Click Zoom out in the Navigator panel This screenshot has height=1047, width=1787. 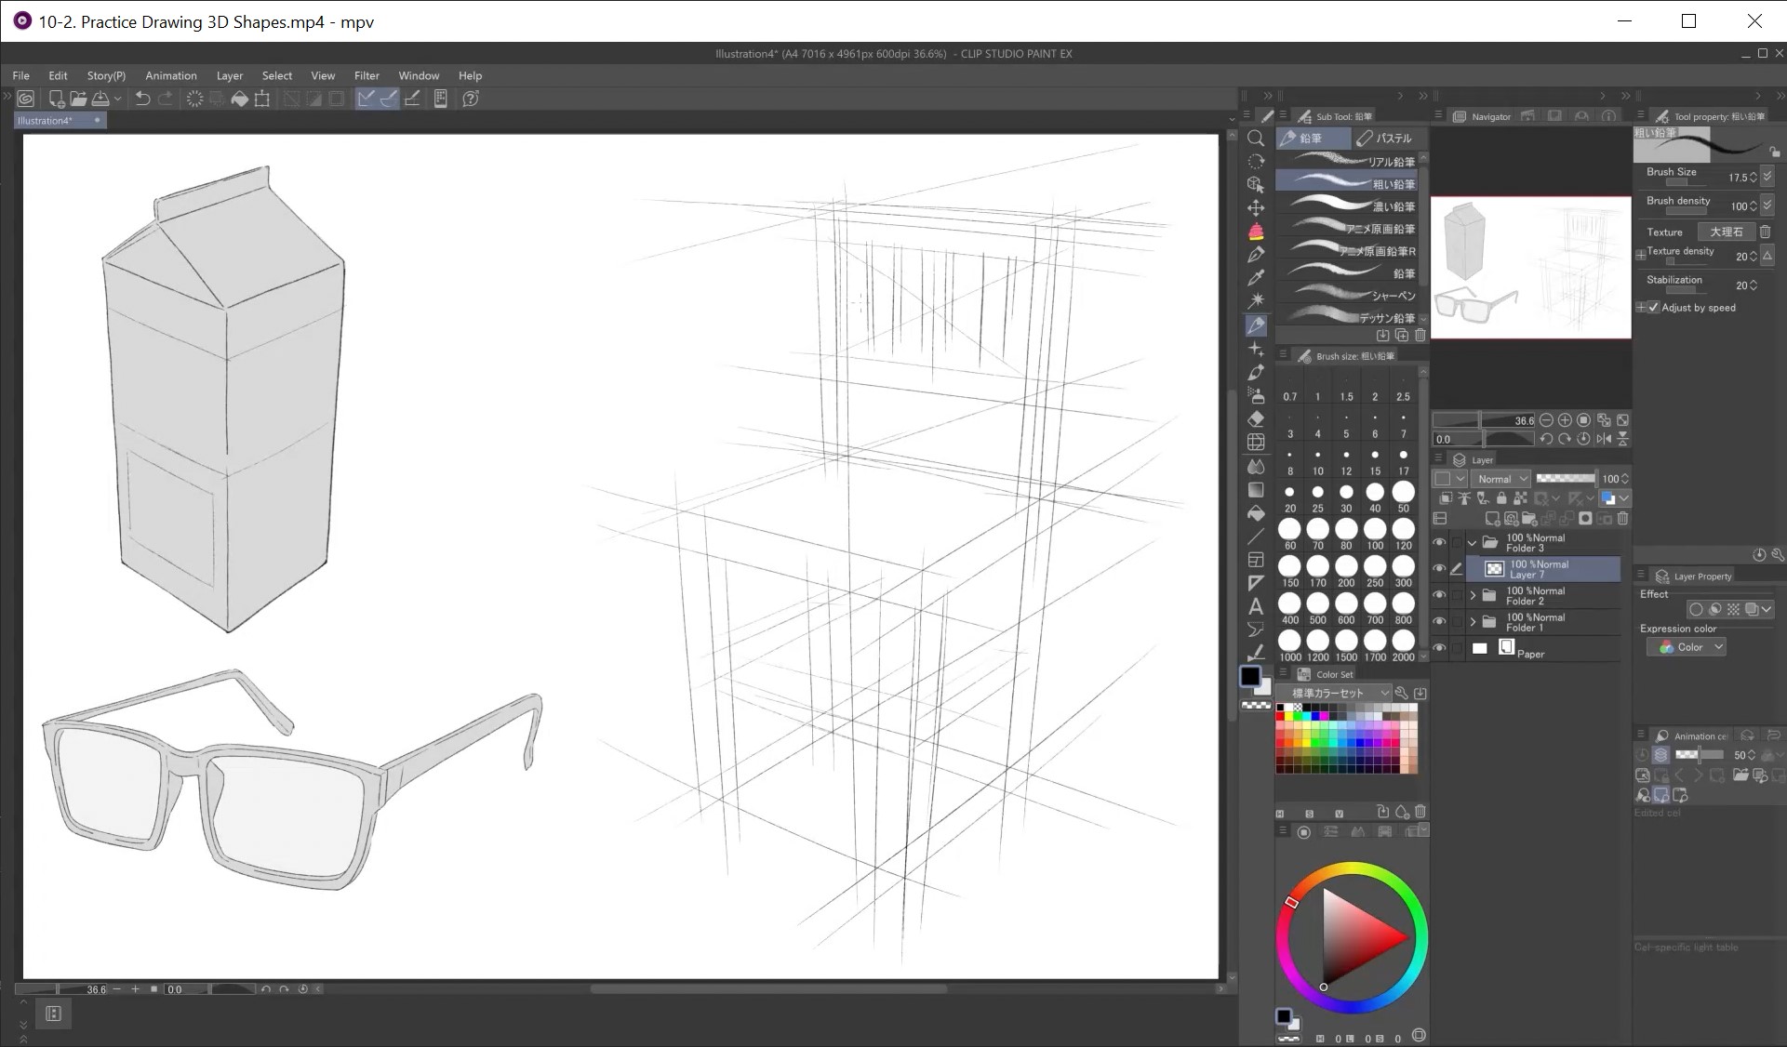tap(1546, 420)
